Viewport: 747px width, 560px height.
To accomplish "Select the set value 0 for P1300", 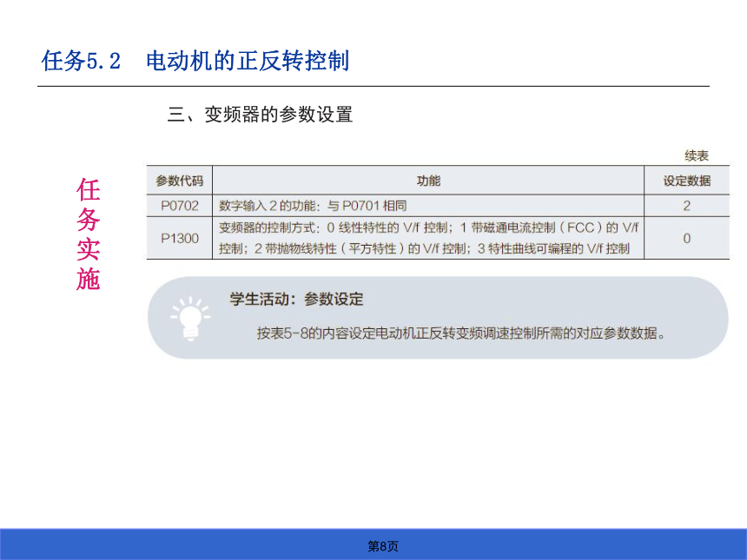I will tap(686, 238).
